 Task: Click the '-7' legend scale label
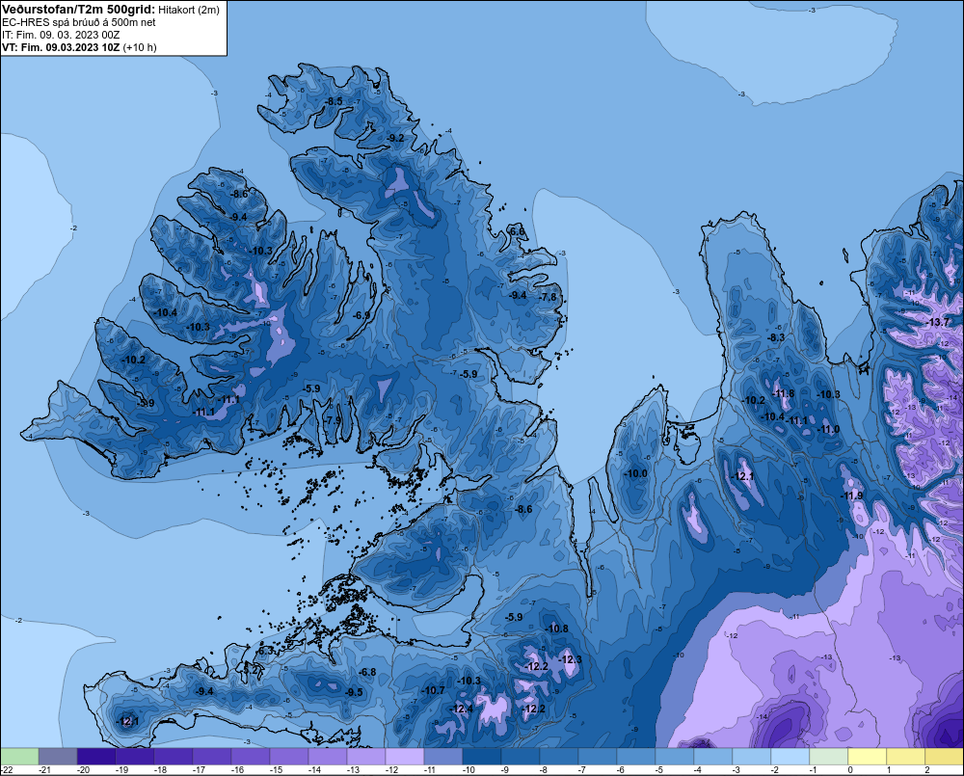point(582,770)
